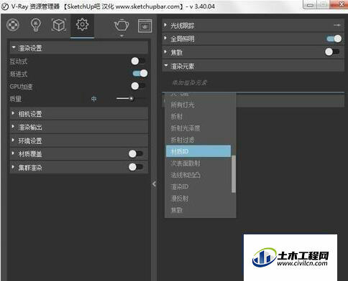The image size is (348, 281).
Task: Open the Geometry tab cube icon
Action: (59, 25)
